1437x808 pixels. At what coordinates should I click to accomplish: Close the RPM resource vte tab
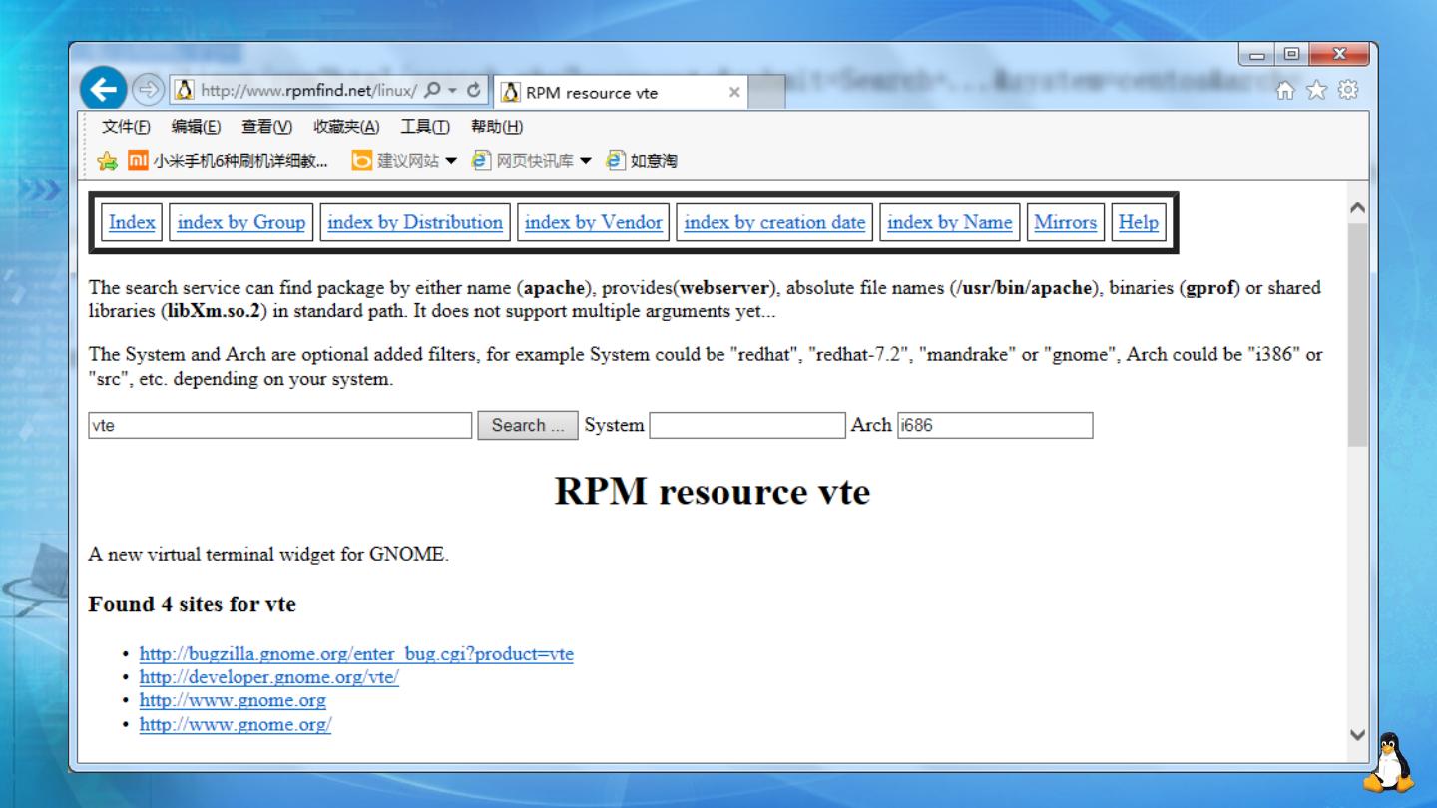(x=734, y=92)
